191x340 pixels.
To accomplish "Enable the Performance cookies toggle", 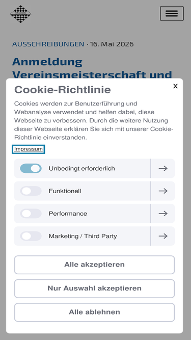I will 31,214.
